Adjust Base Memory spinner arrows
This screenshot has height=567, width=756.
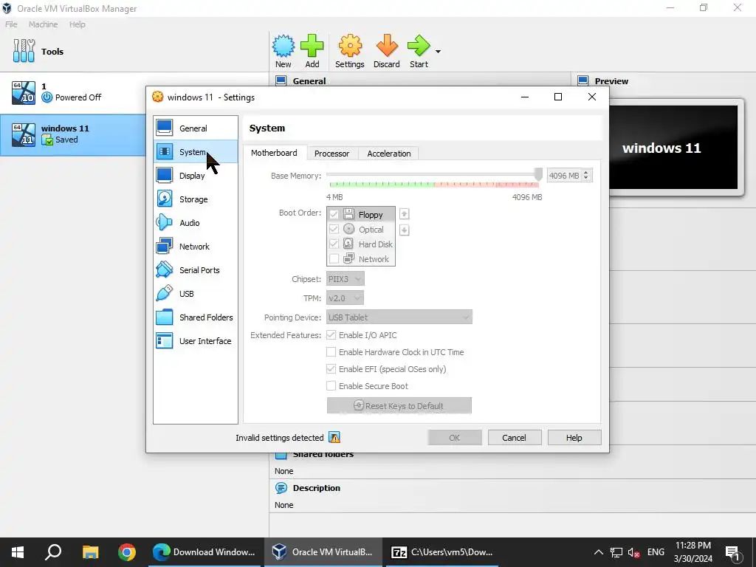coord(586,176)
